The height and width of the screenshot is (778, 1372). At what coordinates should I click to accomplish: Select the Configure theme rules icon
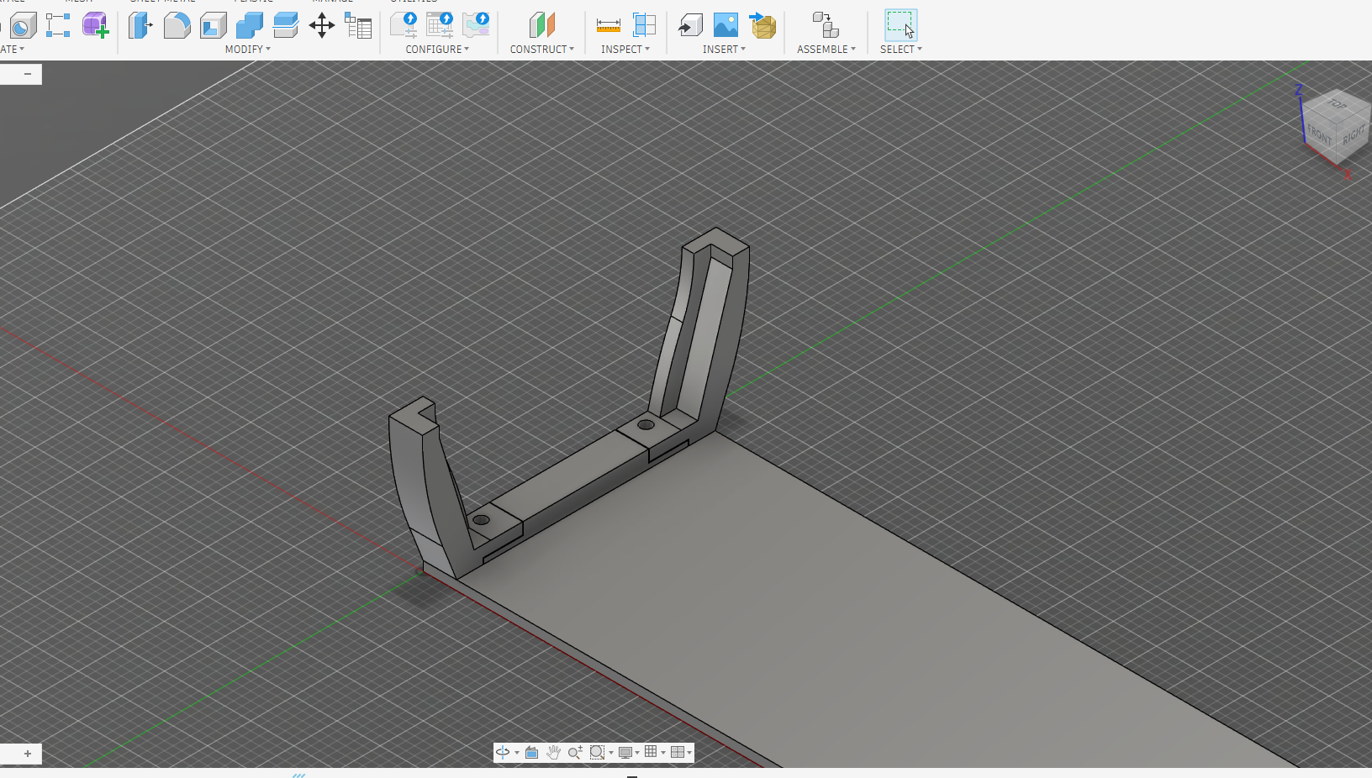coord(476,25)
